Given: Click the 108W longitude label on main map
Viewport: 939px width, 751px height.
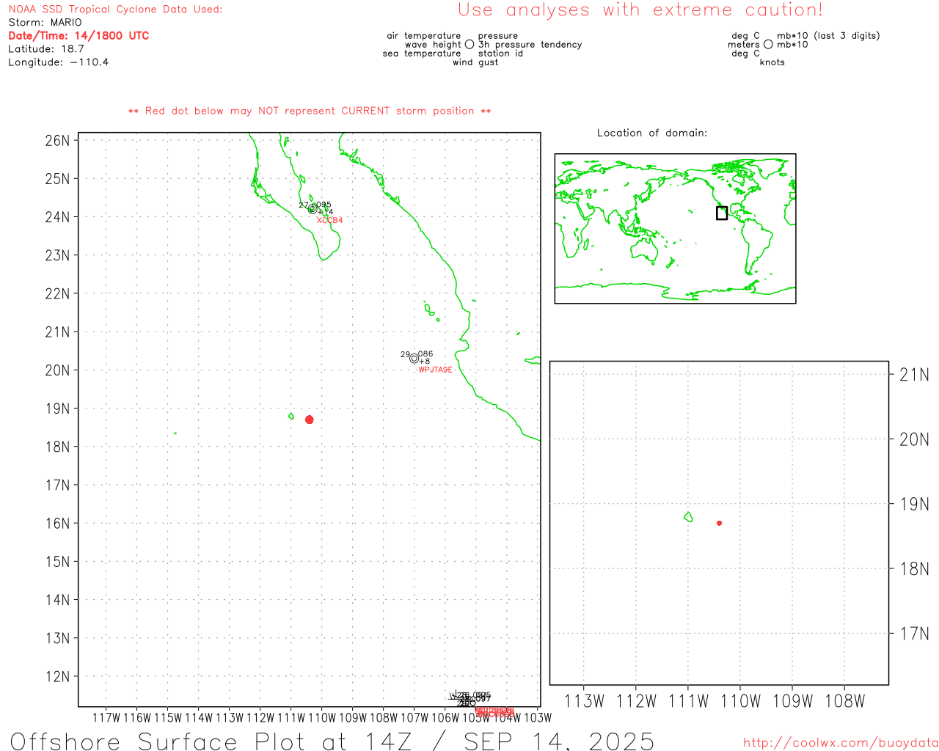Looking at the screenshot, I should (384, 717).
